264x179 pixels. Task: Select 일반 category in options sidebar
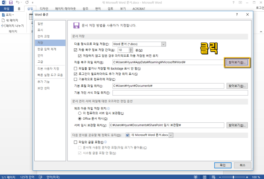(x=50, y=24)
